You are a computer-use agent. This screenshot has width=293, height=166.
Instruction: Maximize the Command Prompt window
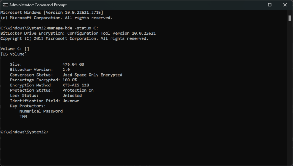pos(269,5)
